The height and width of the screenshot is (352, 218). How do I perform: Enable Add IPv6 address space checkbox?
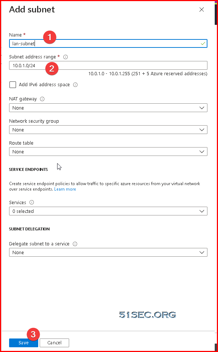(x=13, y=85)
